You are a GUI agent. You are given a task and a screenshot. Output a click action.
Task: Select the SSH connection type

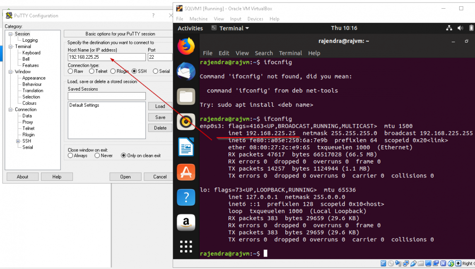point(134,71)
